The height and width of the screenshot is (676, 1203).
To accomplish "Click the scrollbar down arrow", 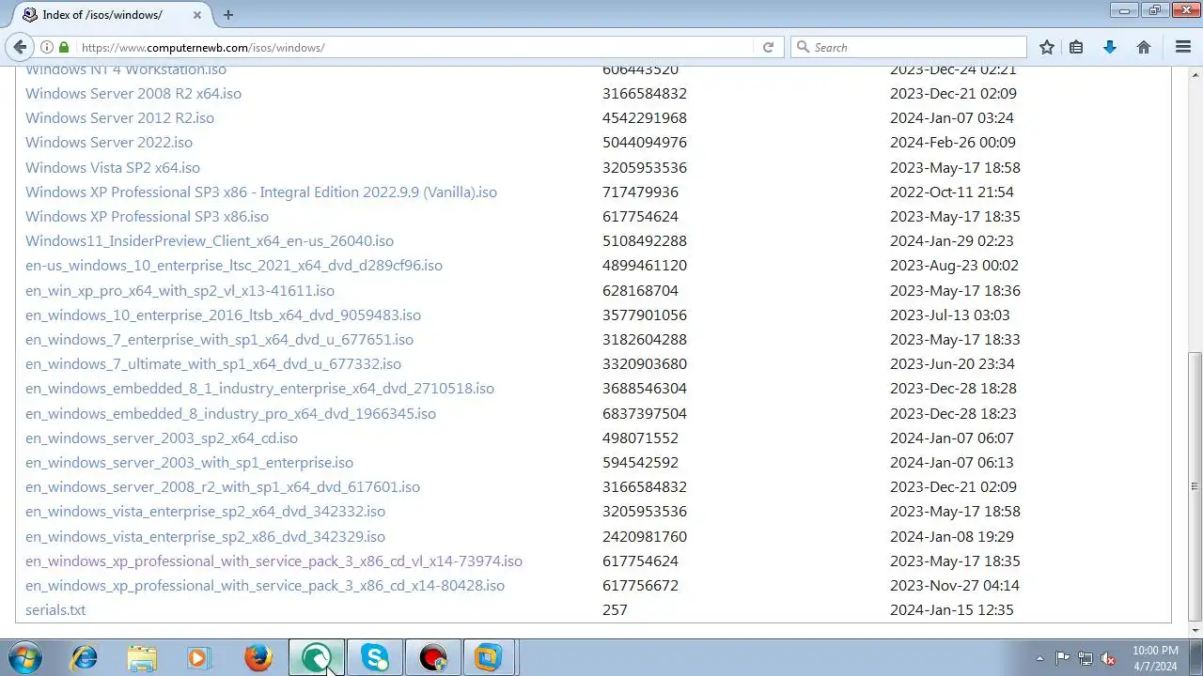I will coord(1195,630).
